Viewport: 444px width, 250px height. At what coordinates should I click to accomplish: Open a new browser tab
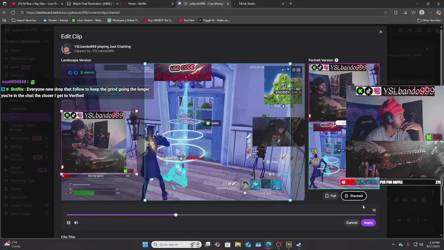click(291, 4)
